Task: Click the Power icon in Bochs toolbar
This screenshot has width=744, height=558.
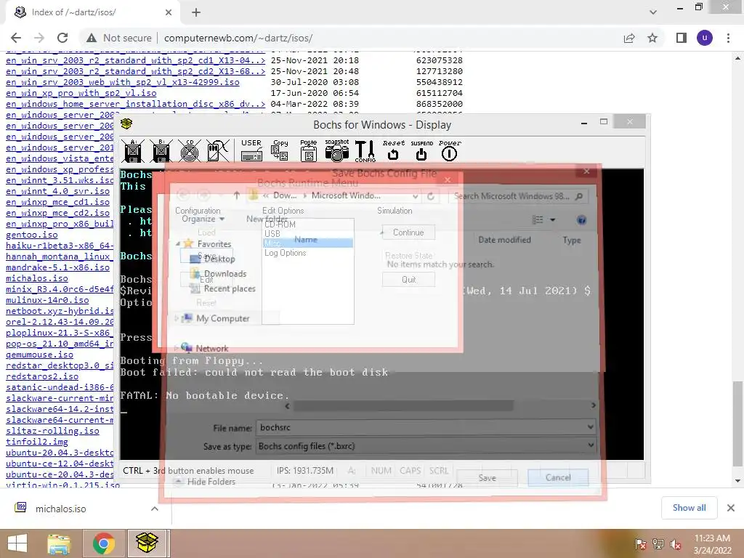Action: click(449, 151)
